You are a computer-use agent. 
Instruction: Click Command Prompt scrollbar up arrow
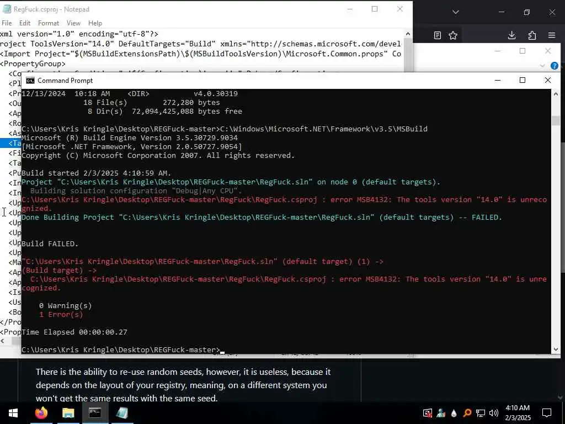555,94
